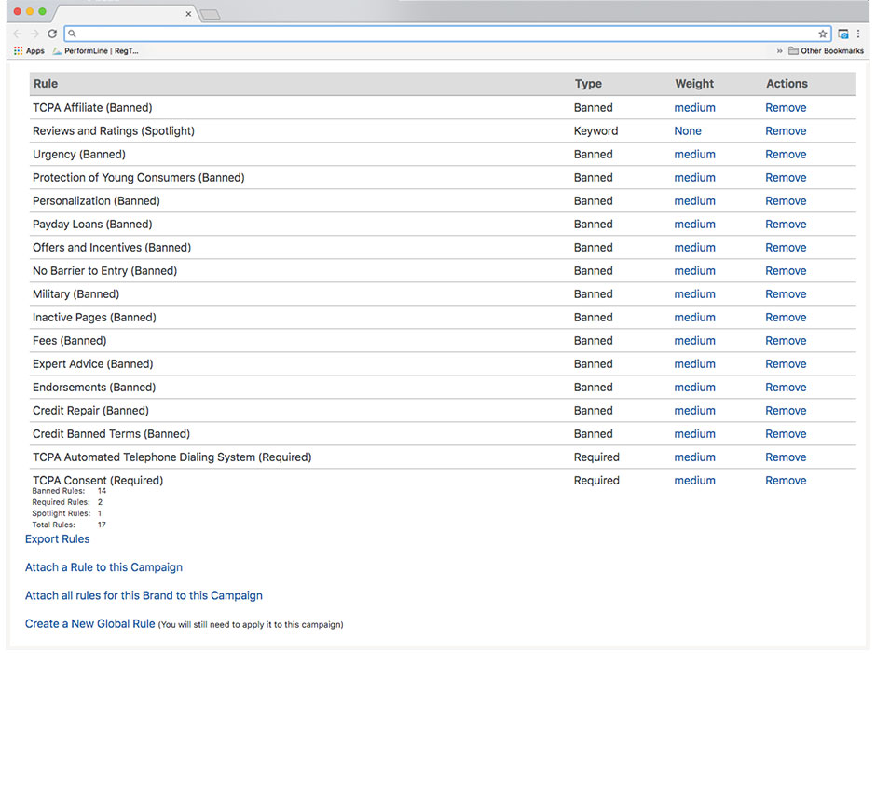Bookmark this page with the star icon
Screen dimensions: 876x804
pyautogui.click(x=822, y=34)
